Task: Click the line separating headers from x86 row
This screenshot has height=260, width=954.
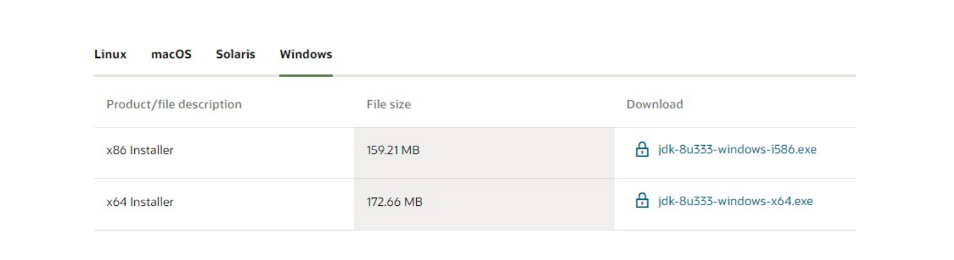Action: point(475,127)
